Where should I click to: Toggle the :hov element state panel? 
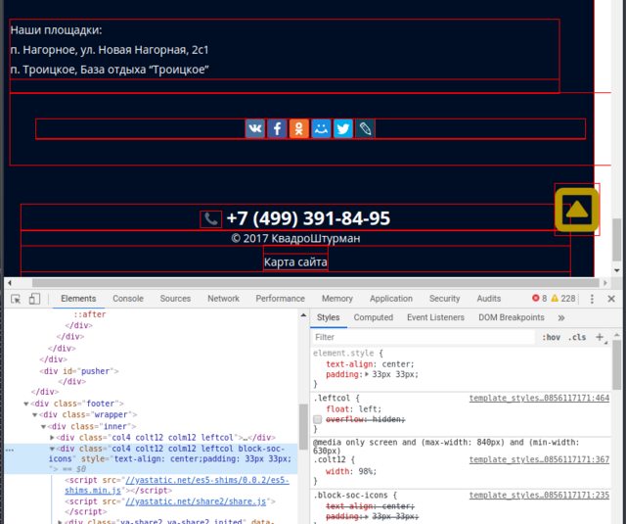point(552,337)
